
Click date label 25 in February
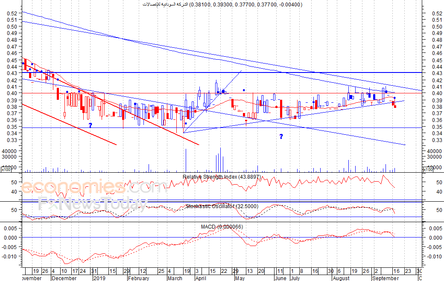click(161, 271)
